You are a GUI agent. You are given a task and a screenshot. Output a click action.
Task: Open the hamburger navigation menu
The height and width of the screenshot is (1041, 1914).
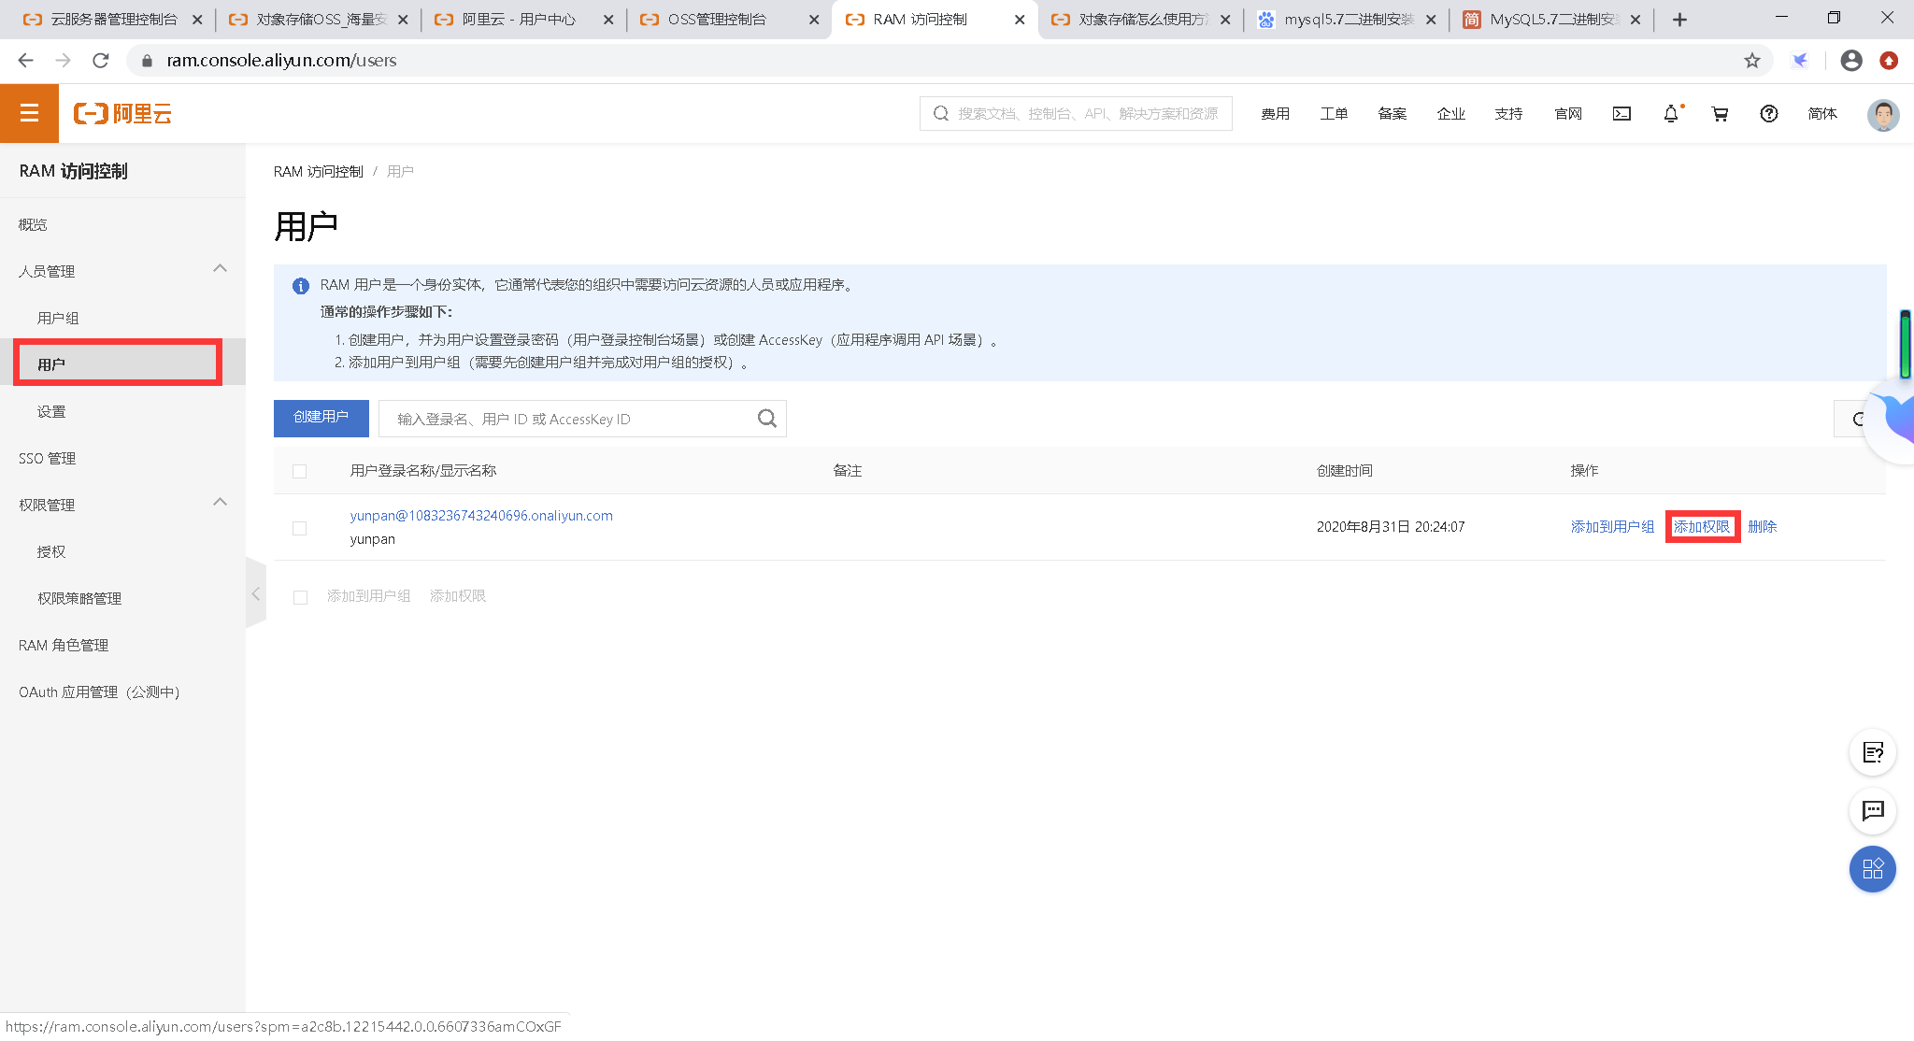point(29,113)
